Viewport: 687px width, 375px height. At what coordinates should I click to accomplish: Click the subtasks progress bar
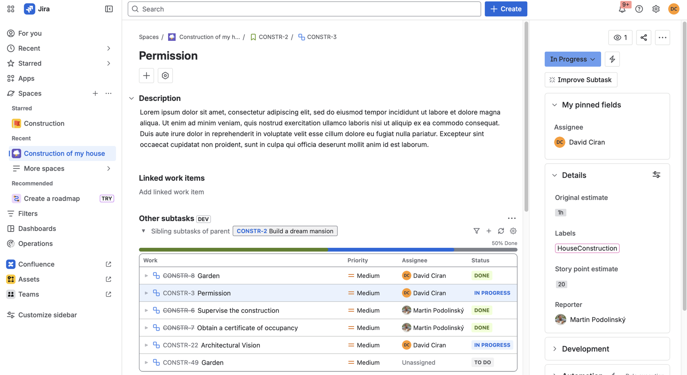(328, 250)
